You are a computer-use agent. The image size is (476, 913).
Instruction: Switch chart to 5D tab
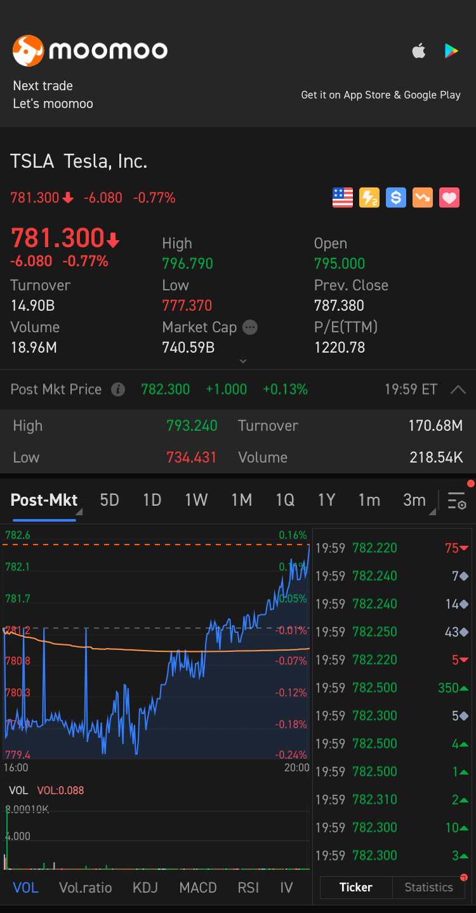(x=110, y=500)
